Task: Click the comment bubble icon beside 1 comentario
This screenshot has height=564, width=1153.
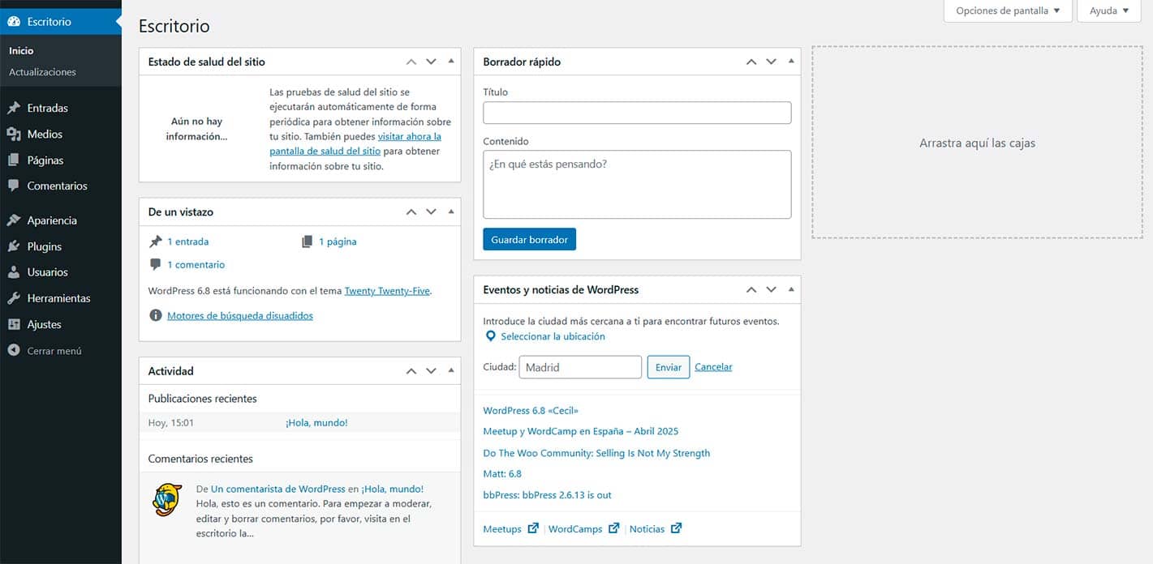Action: coord(156,265)
